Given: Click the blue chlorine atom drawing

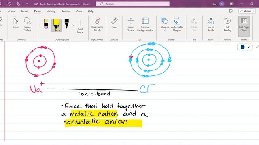Looking at the screenshot, I should coord(150,60).
